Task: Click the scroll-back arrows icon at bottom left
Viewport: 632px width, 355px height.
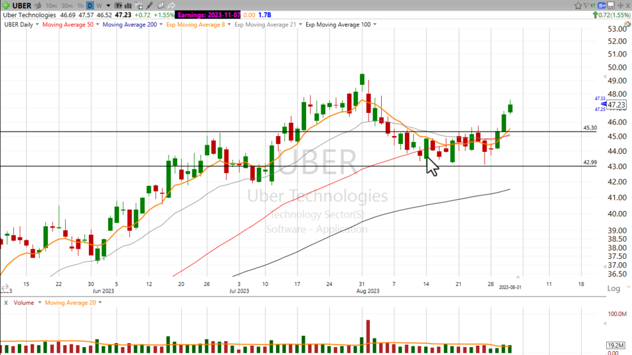Action: click(x=5, y=287)
